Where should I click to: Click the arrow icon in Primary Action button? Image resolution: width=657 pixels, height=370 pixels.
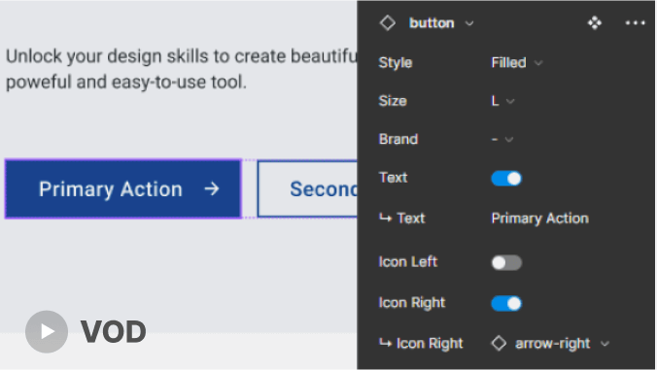click(x=212, y=188)
